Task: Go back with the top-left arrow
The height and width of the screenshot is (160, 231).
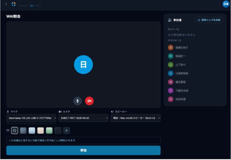Action: point(6,4)
